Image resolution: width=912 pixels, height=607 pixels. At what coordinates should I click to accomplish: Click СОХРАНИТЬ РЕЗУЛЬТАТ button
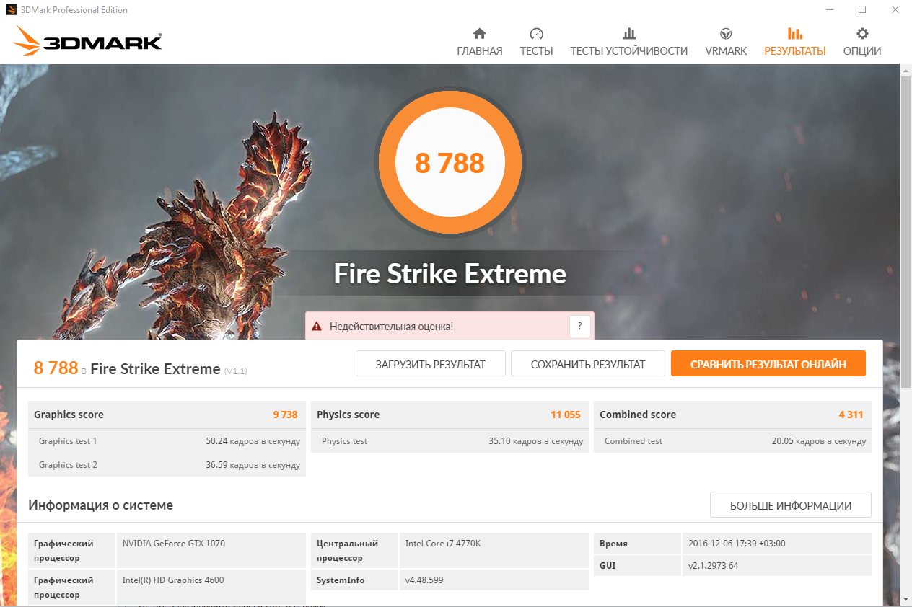[588, 364]
